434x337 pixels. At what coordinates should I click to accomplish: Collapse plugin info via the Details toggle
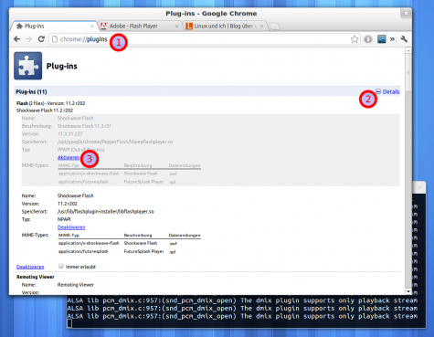pos(387,91)
